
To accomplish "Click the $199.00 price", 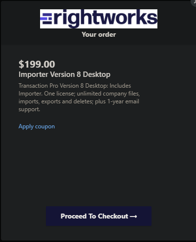I will [x=37, y=64].
